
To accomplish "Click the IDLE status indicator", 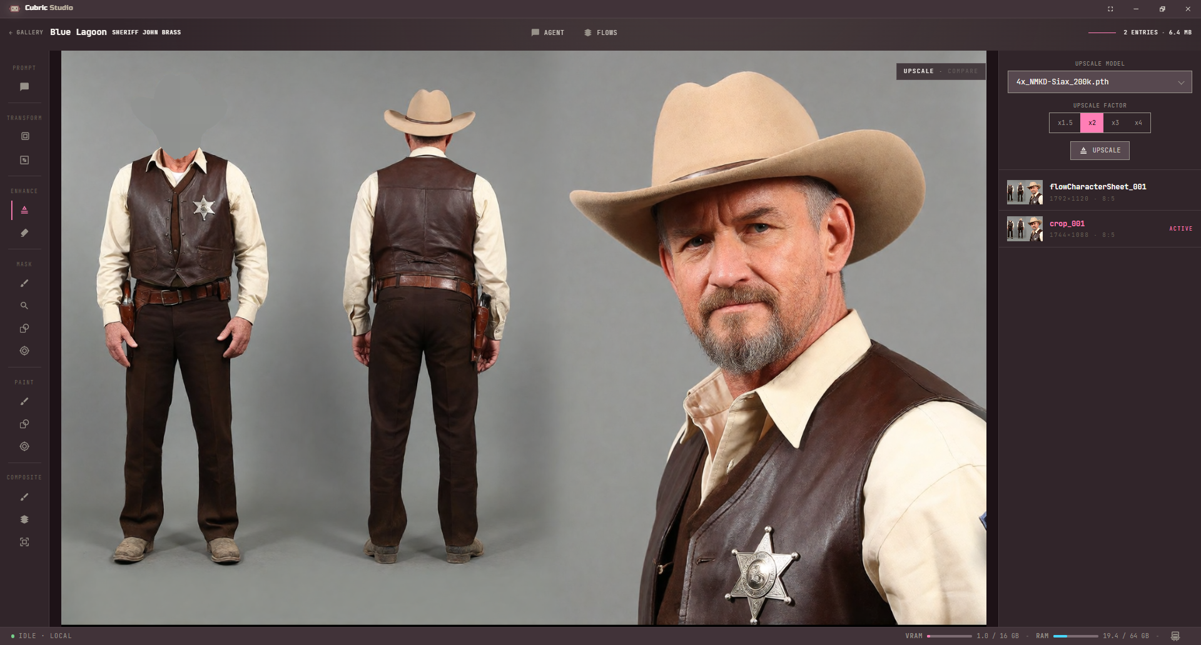I will coord(24,636).
